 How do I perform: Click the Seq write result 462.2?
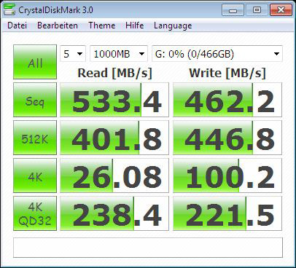click(x=227, y=100)
